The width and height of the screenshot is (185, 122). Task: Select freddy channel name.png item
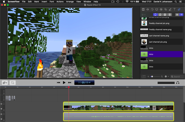tap(162, 30)
